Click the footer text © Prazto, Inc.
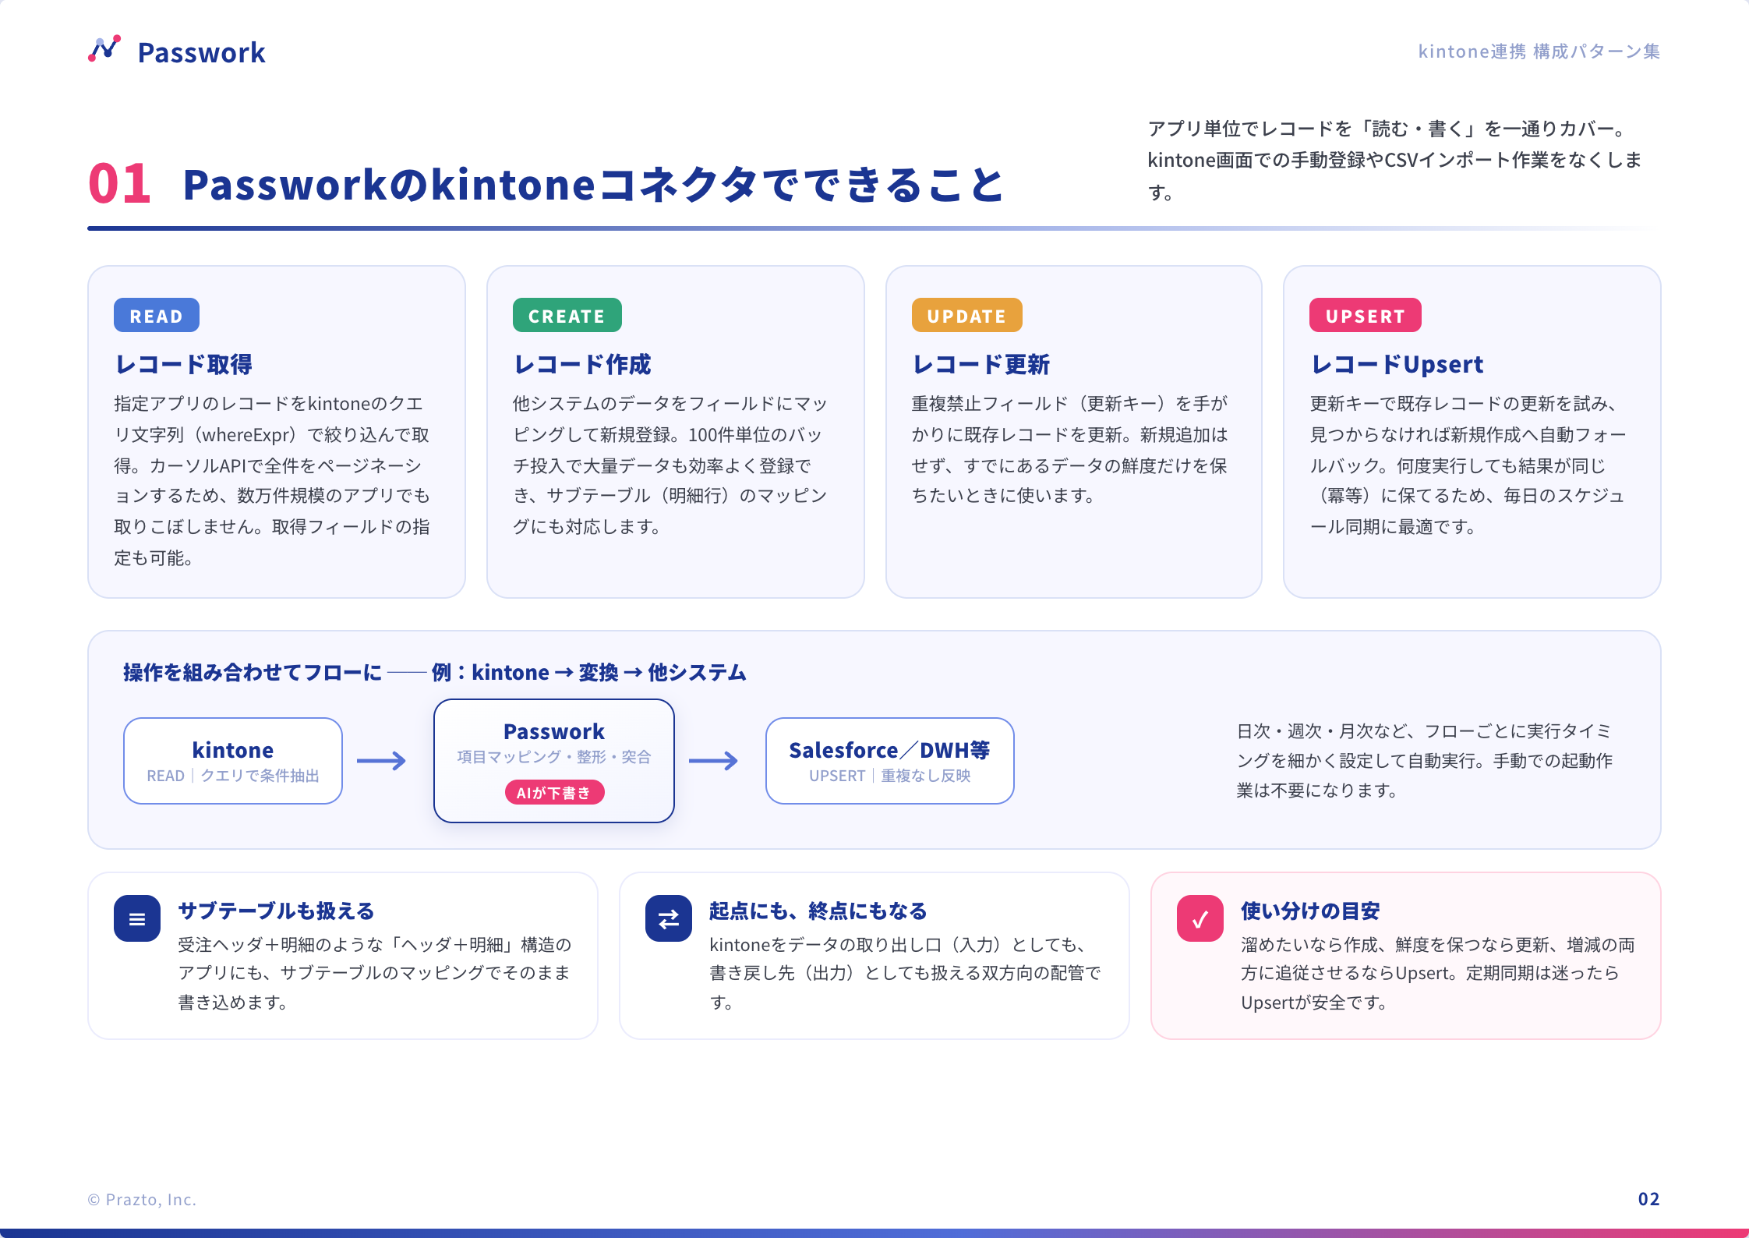Screen dimensions: 1749x1238 pos(142,1200)
